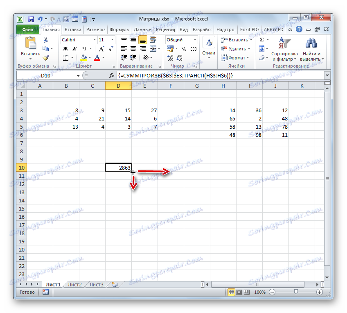Toggle Wrap Text icon

[x=153, y=40]
